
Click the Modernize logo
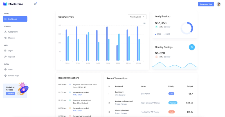[x=13, y=4]
